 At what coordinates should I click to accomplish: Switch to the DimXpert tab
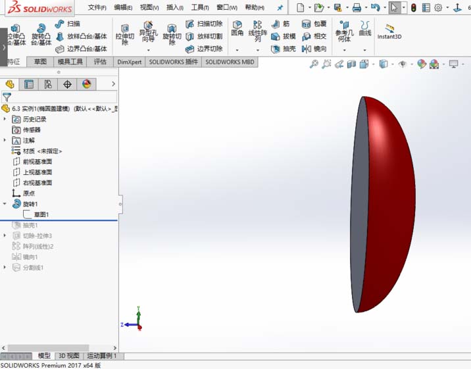point(130,62)
